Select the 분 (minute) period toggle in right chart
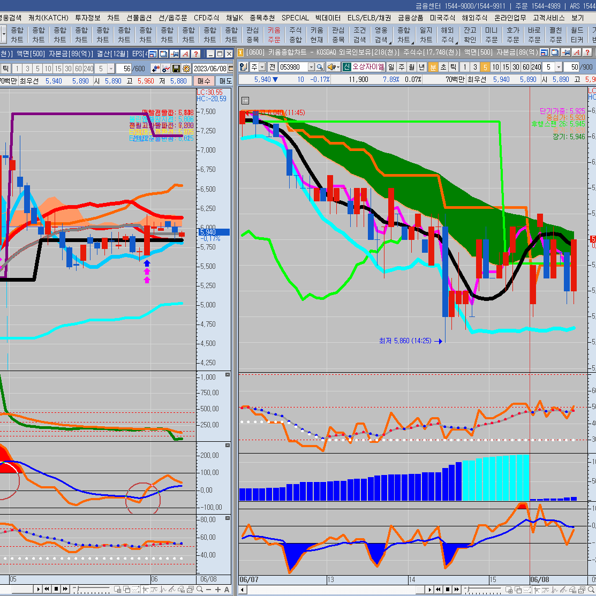The image size is (596, 596). (x=433, y=67)
